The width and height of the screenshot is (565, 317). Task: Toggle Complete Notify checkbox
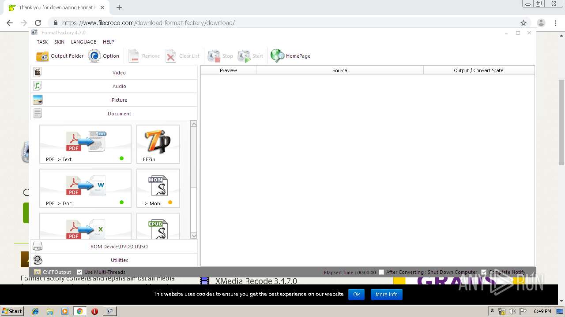tap(484, 272)
